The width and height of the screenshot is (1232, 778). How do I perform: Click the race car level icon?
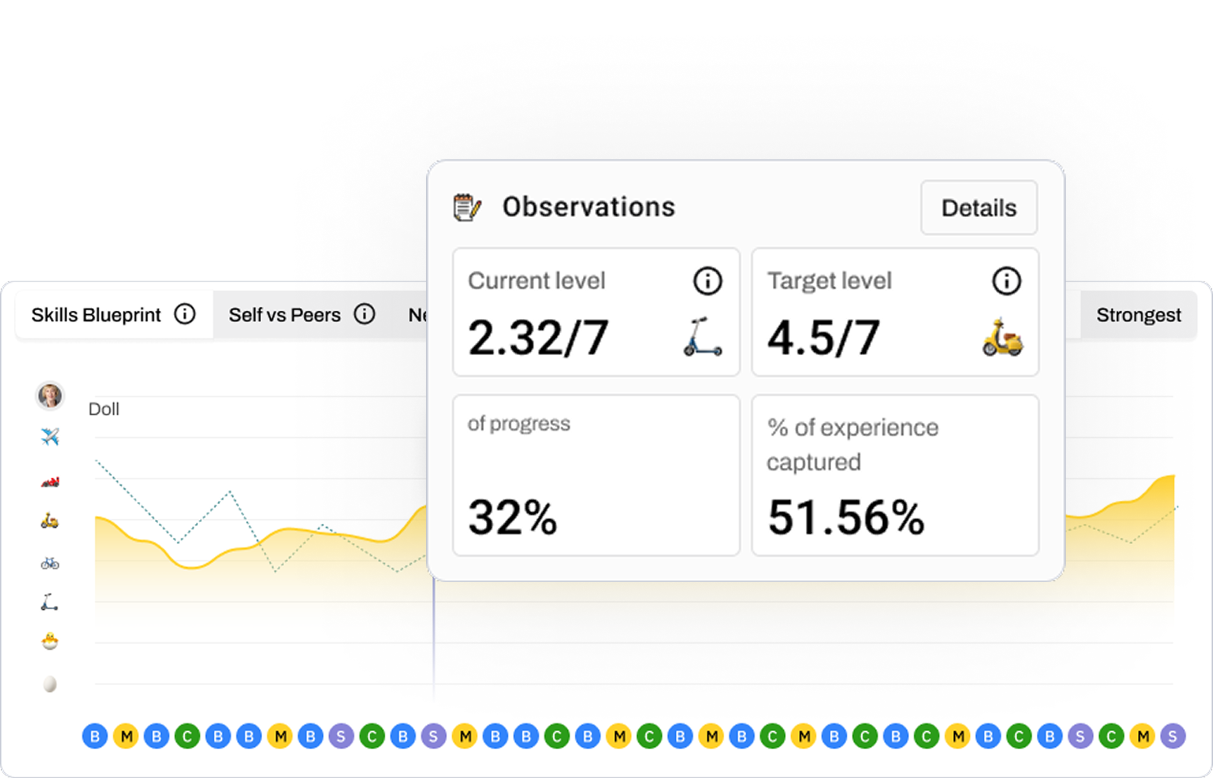coord(50,481)
